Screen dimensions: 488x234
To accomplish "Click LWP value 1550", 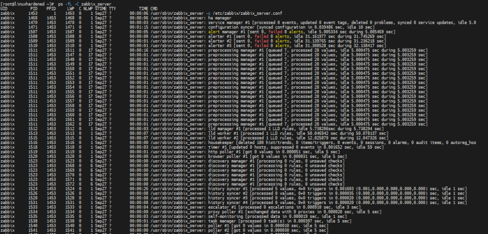I will point(70,69).
